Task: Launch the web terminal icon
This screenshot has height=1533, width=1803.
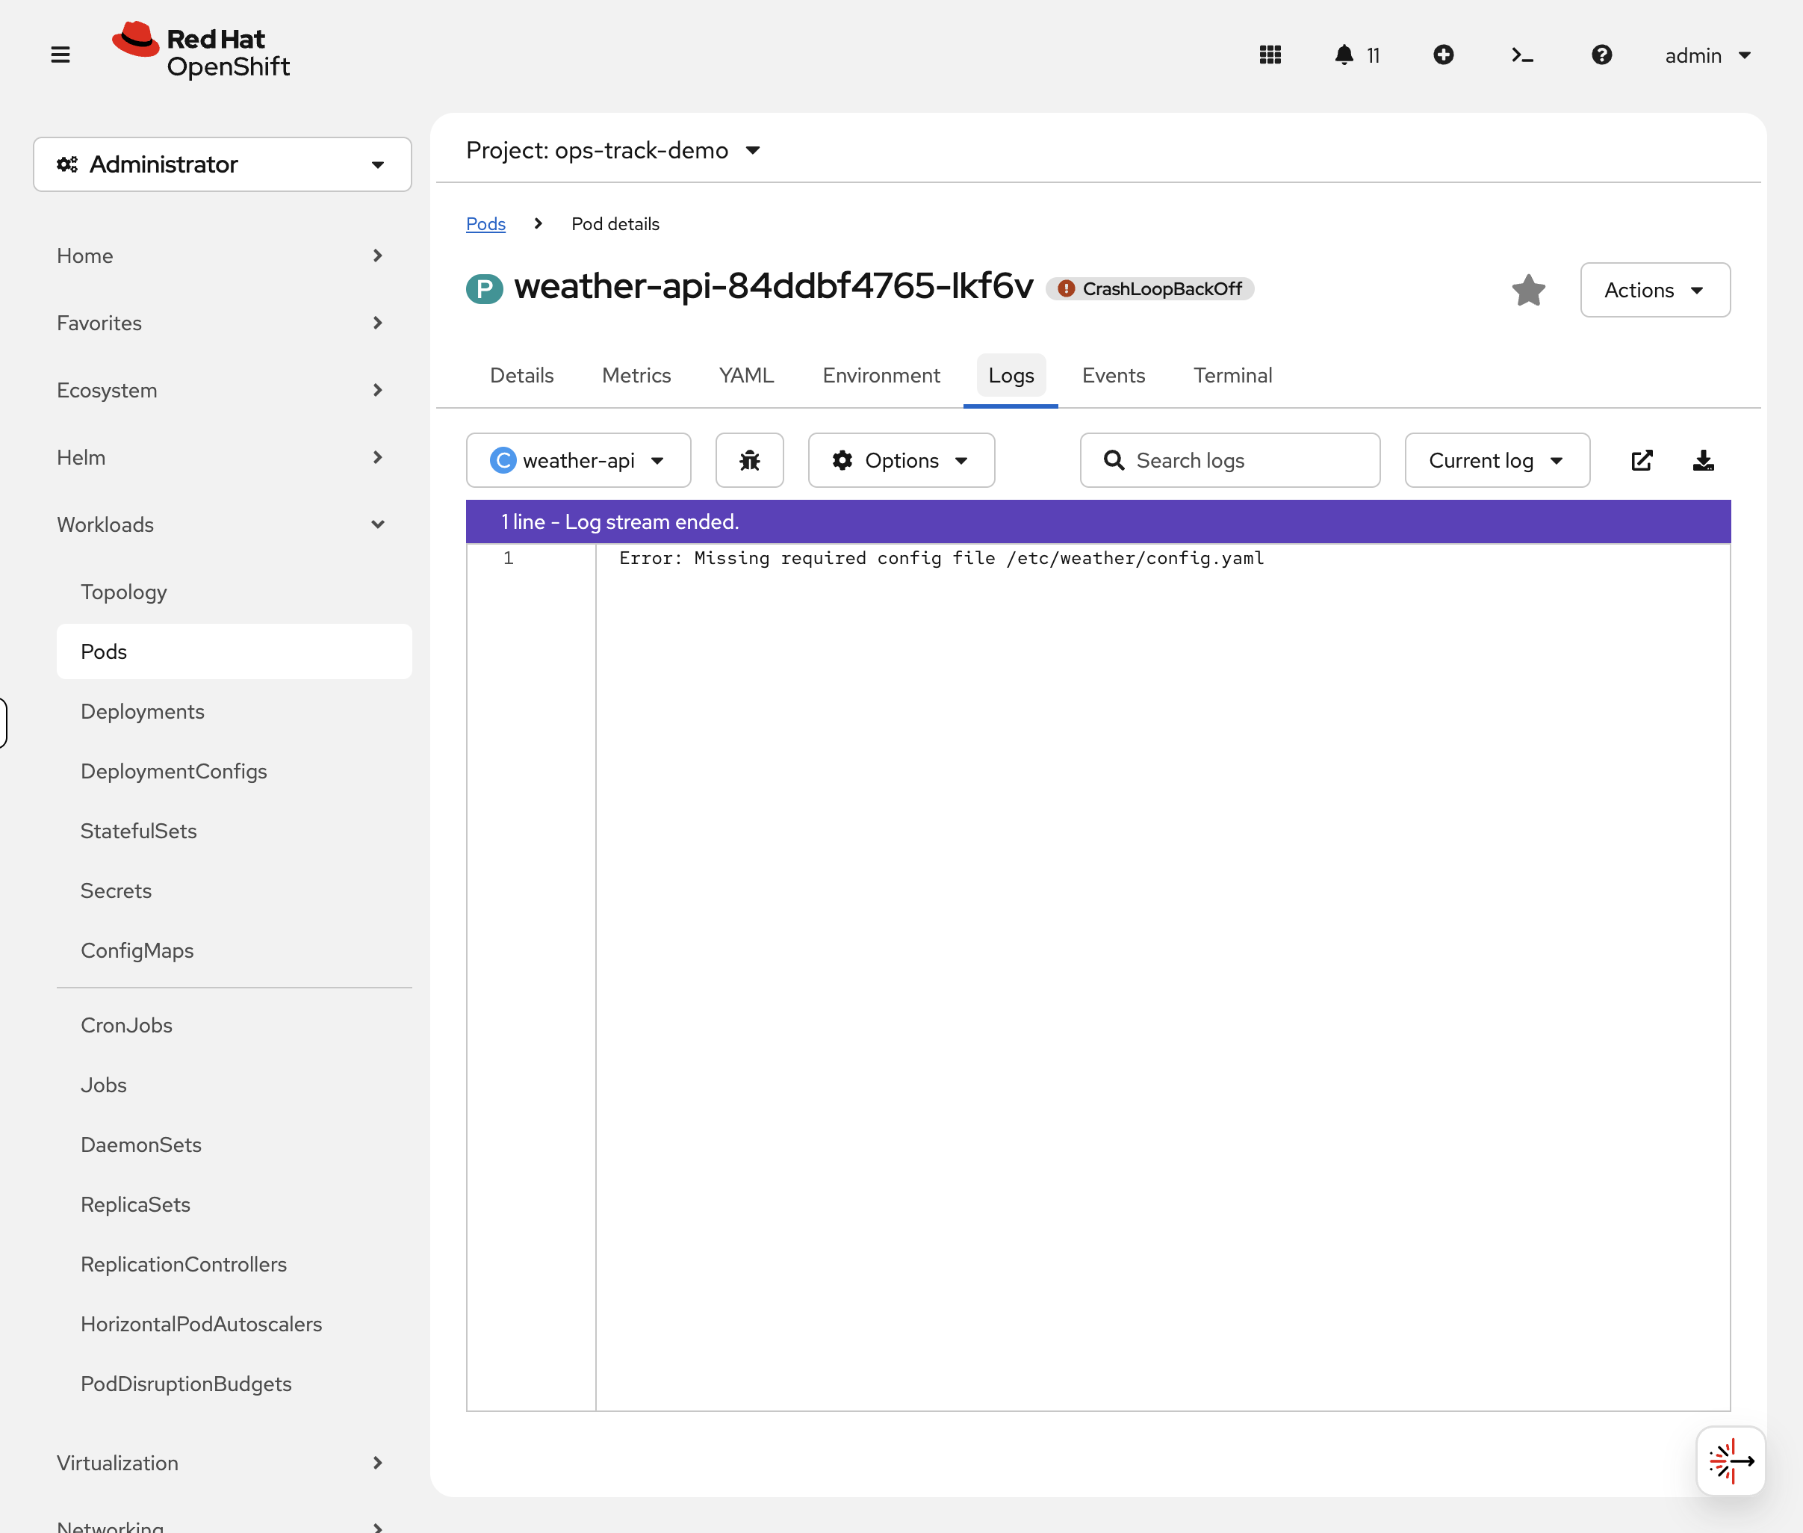Action: pyautogui.click(x=1521, y=55)
